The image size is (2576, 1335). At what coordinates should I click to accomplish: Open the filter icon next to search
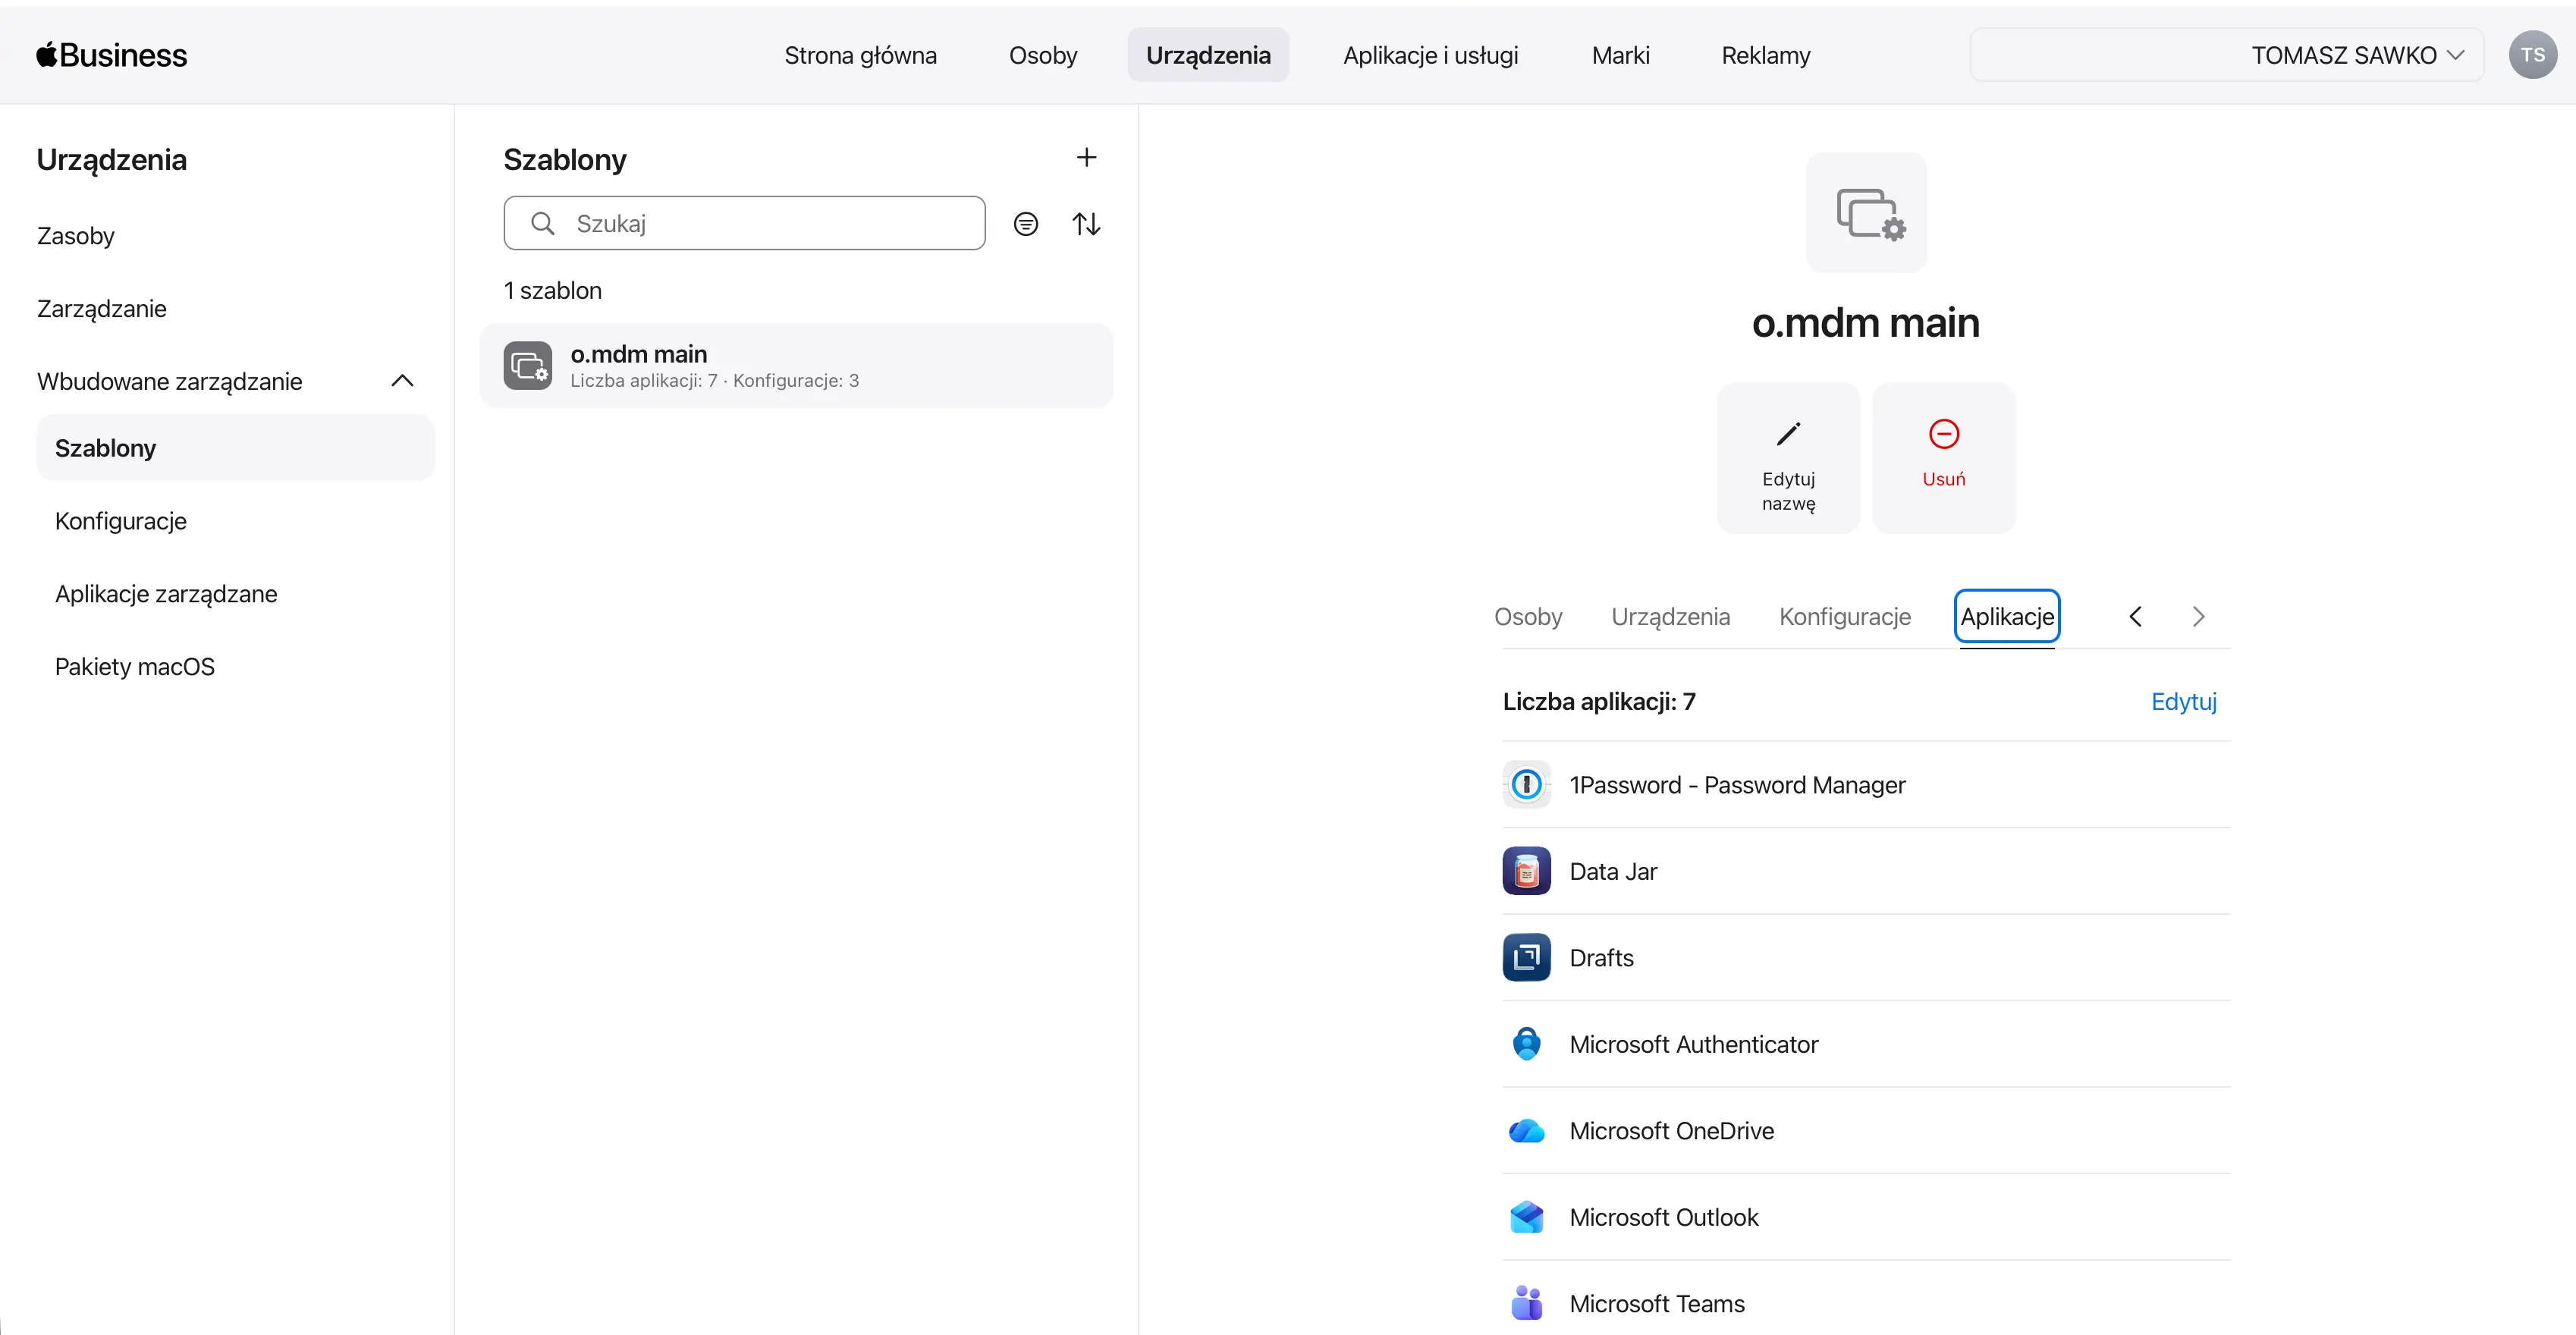(1025, 224)
